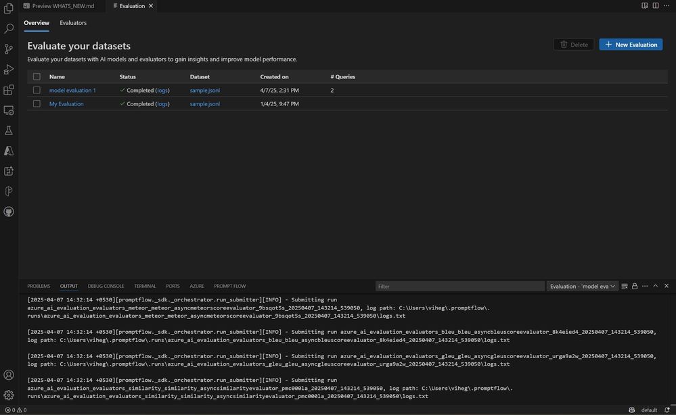The image size is (676, 415).
Task: Toggle the select-all checkbox in table header
Action: click(x=37, y=76)
